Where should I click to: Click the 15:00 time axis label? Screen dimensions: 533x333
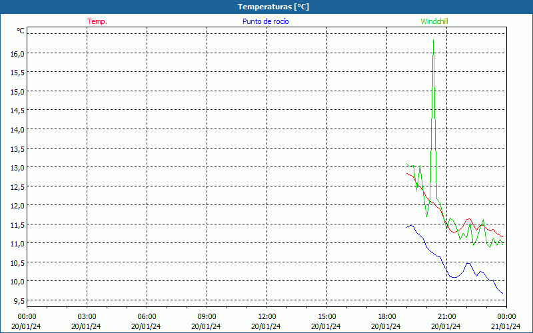click(326, 317)
